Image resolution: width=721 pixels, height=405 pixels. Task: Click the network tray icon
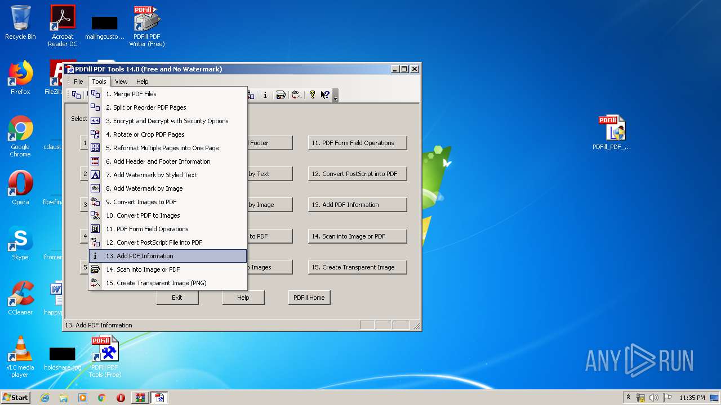coord(640,398)
